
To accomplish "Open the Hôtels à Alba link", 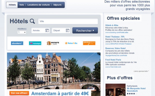I will point(112,25).
